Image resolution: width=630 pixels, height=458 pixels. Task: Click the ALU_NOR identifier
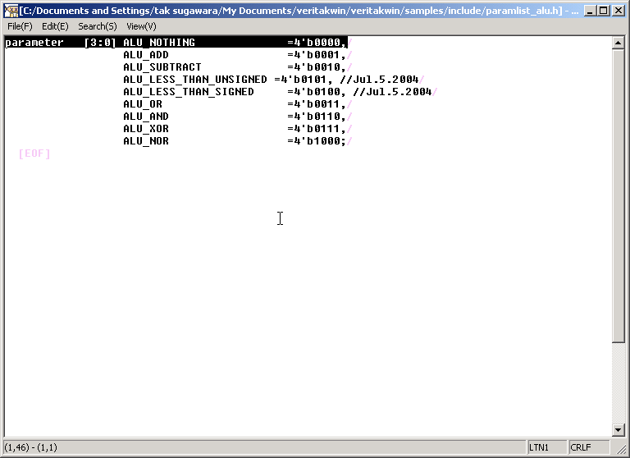pos(146,141)
